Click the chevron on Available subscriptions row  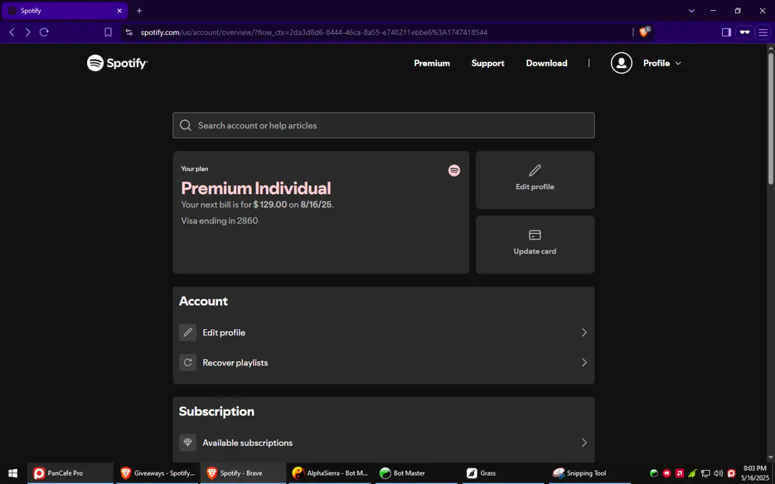click(x=584, y=442)
